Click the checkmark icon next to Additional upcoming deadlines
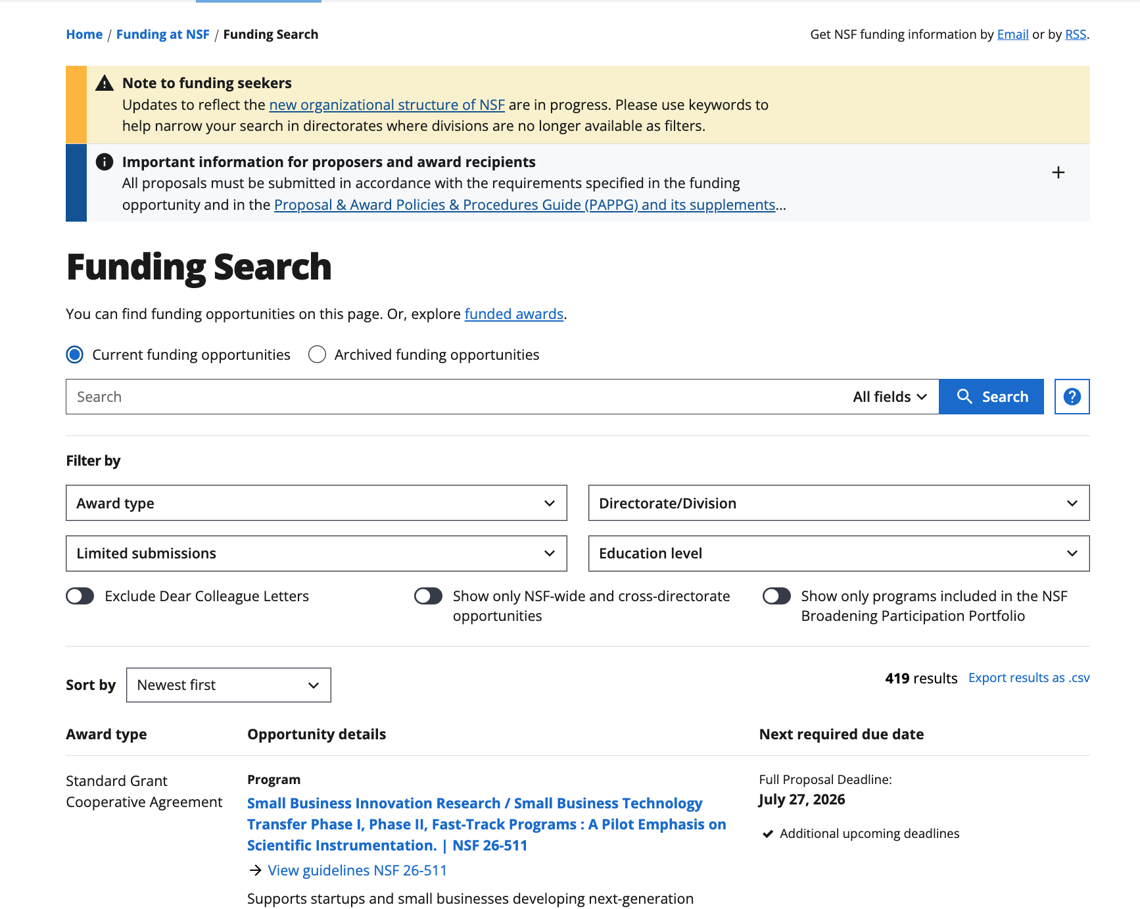The width and height of the screenshot is (1140, 909). (x=767, y=834)
